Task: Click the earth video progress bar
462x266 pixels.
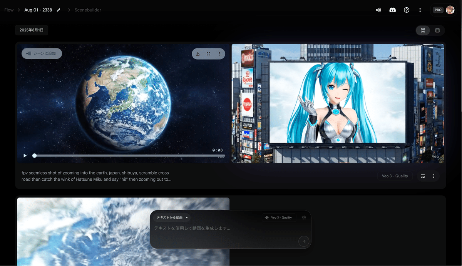Action: 129,156
